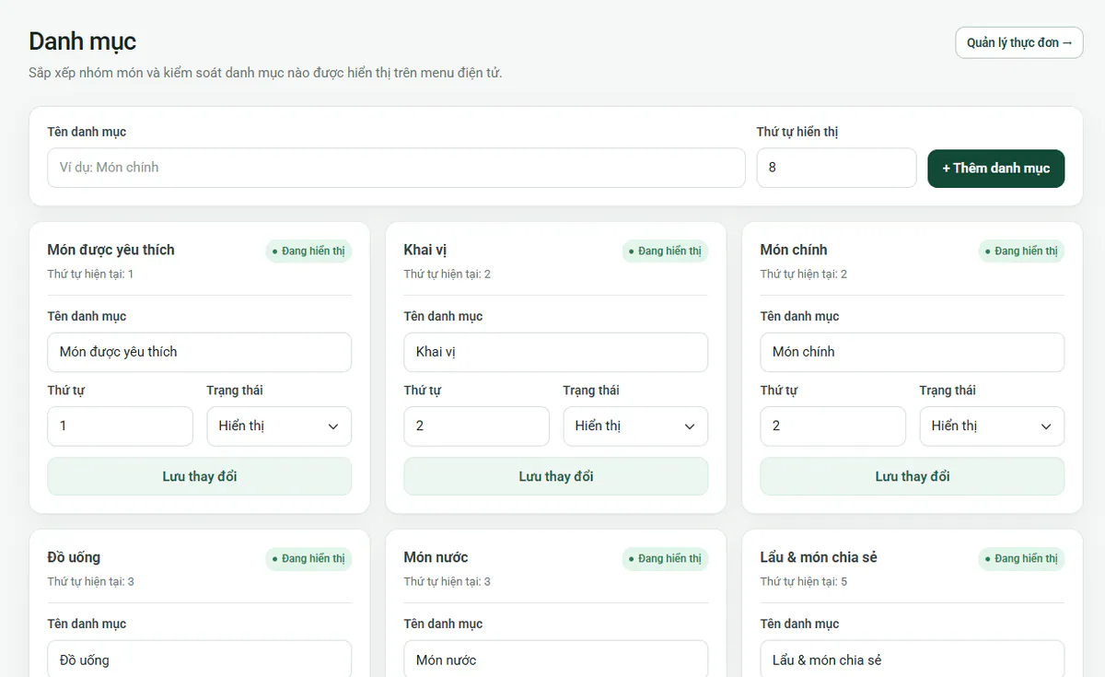
Task: Click 'Thứ tự hiện tại: 3' under Đồ uống
Action: 91,582
